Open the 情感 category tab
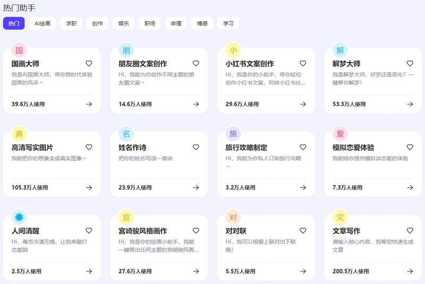This screenshot has height=284, width=425. [202, 23]
